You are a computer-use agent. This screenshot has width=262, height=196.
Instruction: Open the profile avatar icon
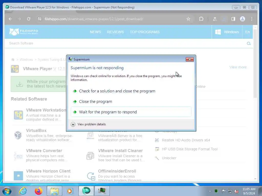tap(243, 19)
